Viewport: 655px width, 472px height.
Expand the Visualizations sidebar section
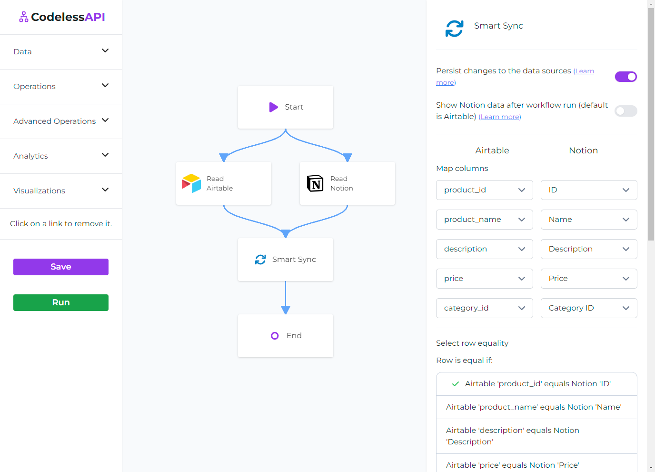pyautogui.click(x=61, y=191)
